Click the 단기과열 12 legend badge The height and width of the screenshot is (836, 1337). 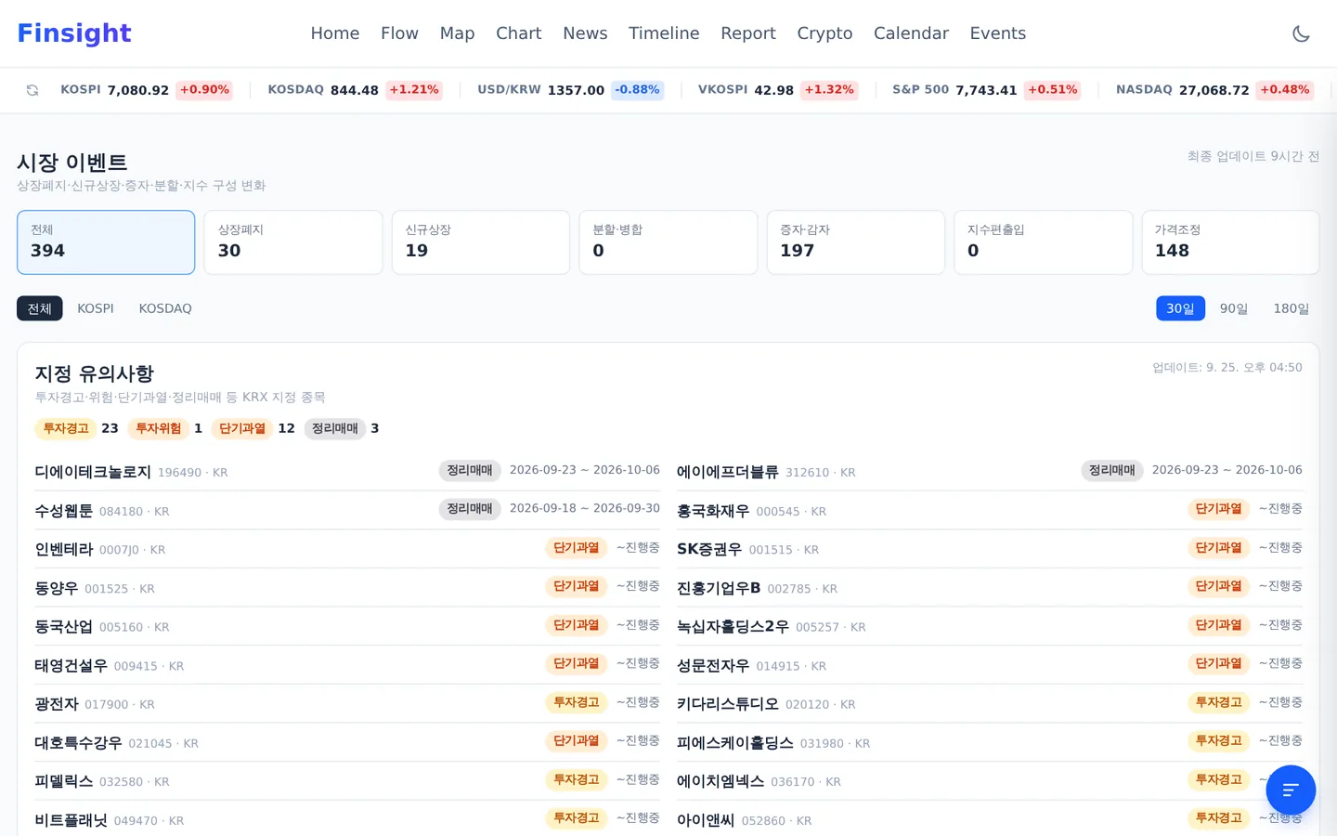253,428
